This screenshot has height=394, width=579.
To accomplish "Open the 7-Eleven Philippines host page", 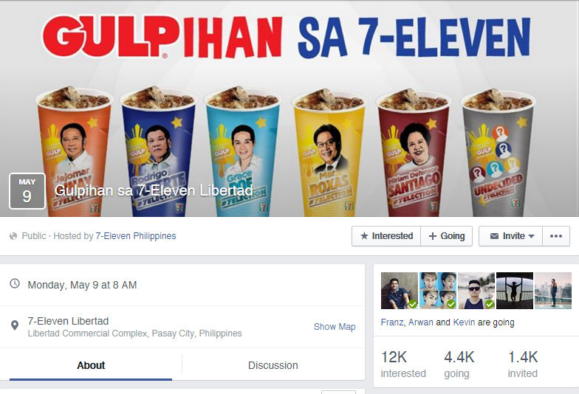I will [x=136, y=236].
